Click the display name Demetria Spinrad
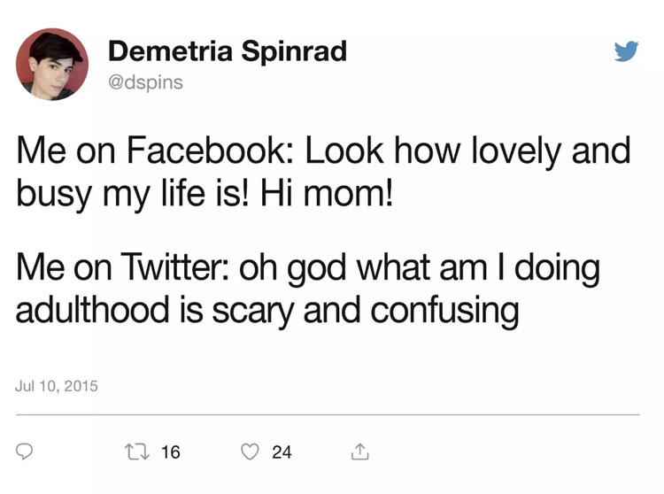 pyautogui.click(x=227, y=50)
